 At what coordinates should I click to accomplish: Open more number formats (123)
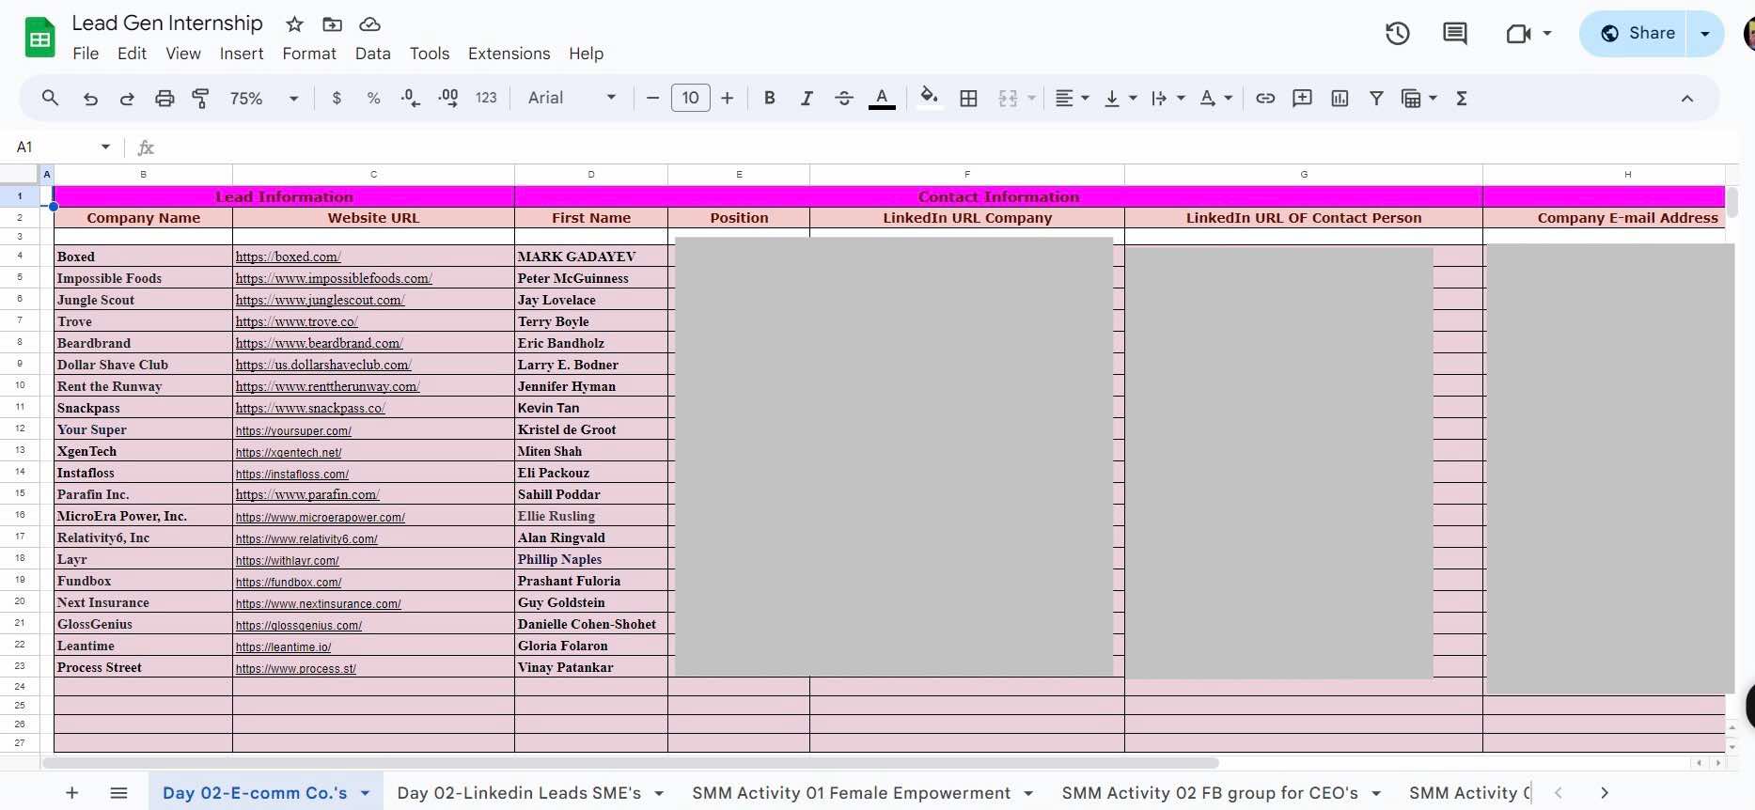486,98
